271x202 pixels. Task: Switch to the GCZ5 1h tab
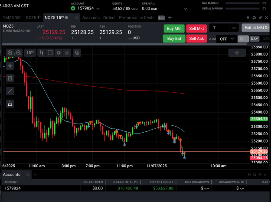pos(33,18)
